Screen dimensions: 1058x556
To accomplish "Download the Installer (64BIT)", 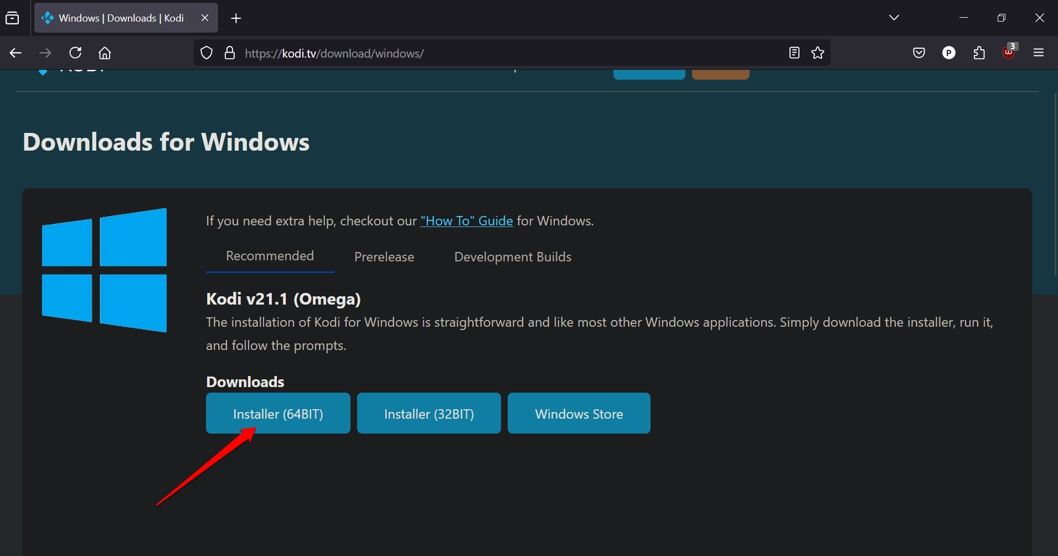I will tap(278, 413).
